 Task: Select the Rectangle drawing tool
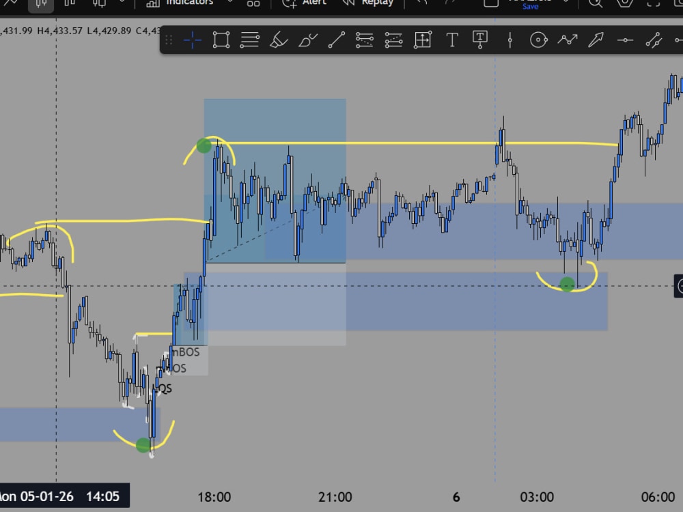click(221, 40)
